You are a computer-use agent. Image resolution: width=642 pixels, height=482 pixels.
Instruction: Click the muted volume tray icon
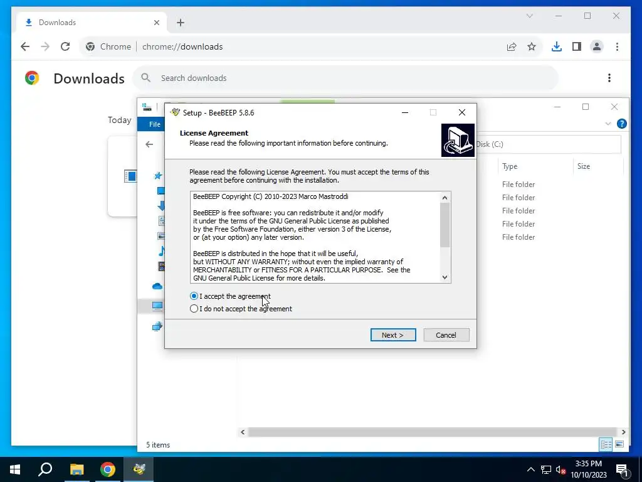[x=560, y=469]
